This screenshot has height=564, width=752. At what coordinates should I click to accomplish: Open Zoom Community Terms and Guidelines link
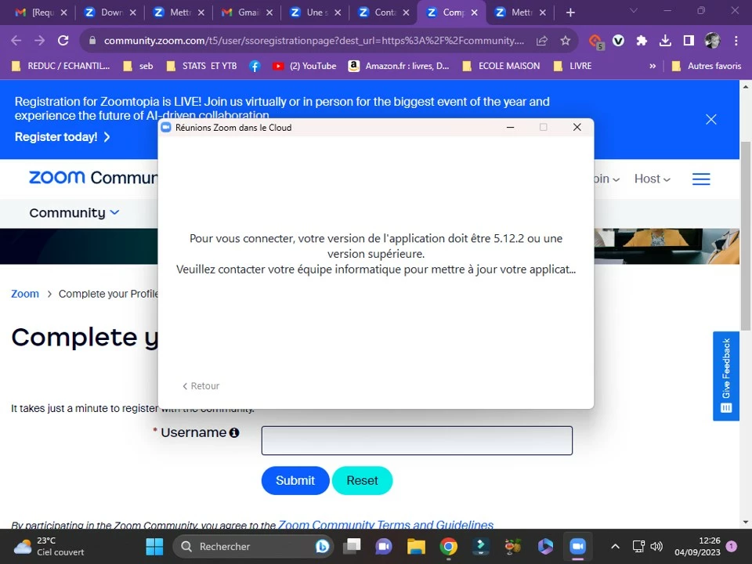385,525
